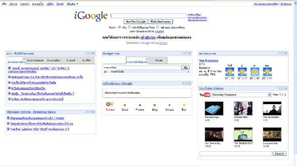Click the sunny forecast icon showing 20° | 16°

point(255,72)
